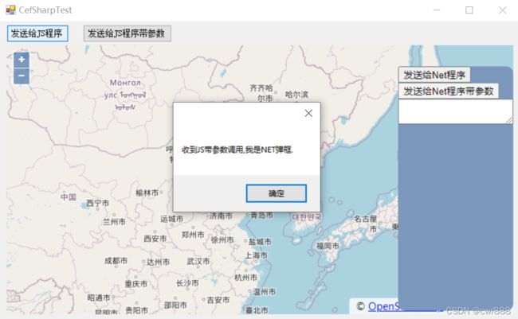Click the 昭通市 label on the map
Viewport: 518px width, 319px height.
coord(99,298)
